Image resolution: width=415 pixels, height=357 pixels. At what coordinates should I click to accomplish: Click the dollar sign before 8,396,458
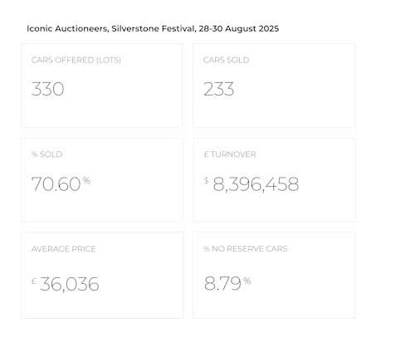pos(206,180)
